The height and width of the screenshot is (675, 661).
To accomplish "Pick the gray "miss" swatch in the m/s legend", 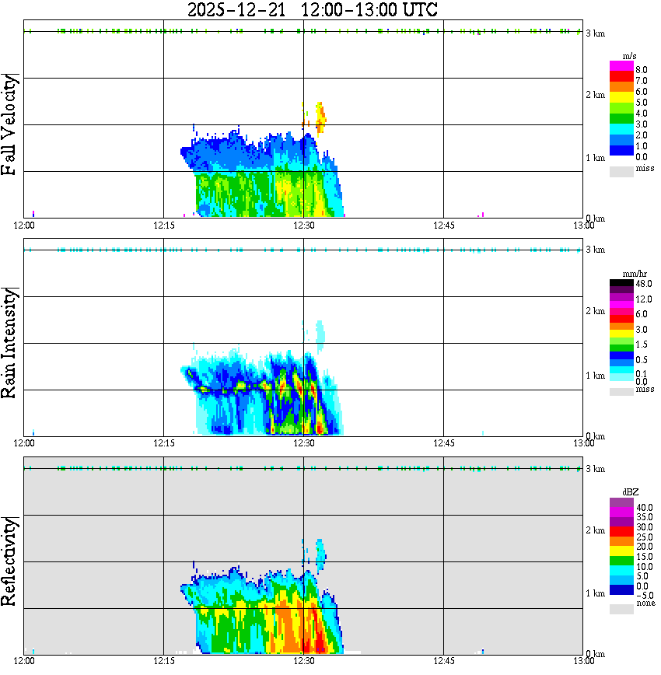I will click(x=621, y=171).
